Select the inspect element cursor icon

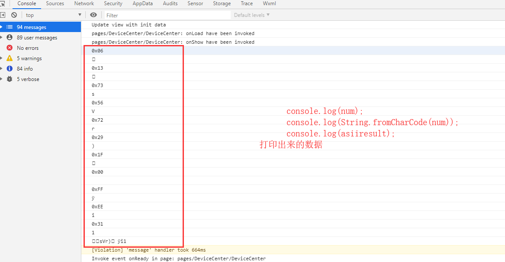[x=3, y=3]
